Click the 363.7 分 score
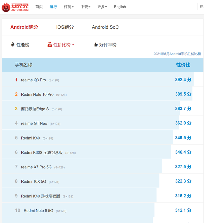Viewport: 204px width, 223px height. [x=183, y=109]
